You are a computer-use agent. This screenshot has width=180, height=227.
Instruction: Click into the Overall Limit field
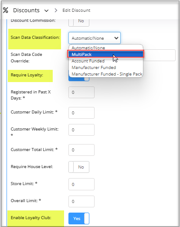pyautogui.click(x=82, y=201)
